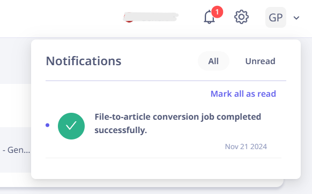Screen dimensions: 312x194
Task: Expand the account menu chevron next to GP
Action: point(296,18)
